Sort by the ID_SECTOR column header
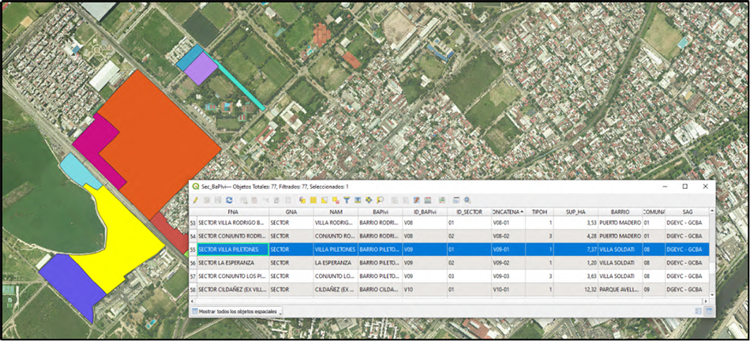 tap(469, 212)
